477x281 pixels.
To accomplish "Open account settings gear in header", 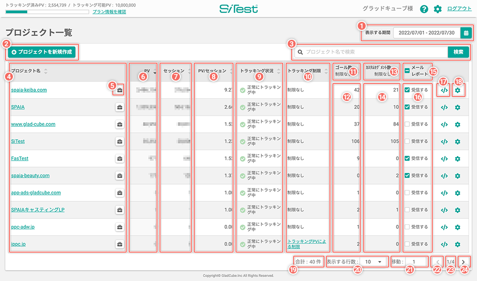I will click(x=437, y=9).
